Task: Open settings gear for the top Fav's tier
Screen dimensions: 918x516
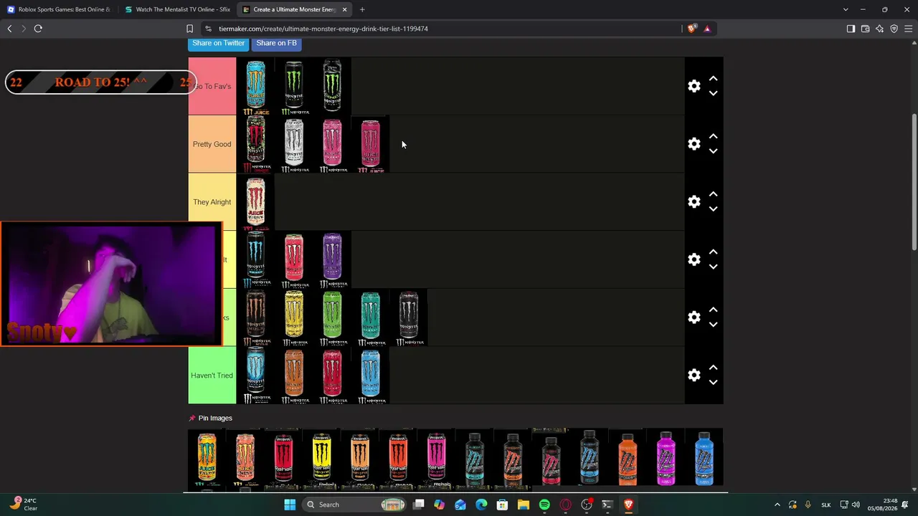Action: (694, 86)
